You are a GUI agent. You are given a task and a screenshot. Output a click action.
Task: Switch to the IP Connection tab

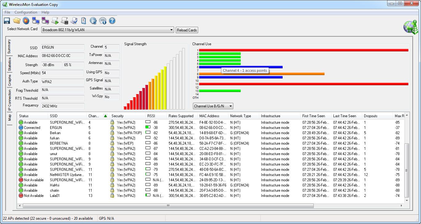[x=9, y=100]
